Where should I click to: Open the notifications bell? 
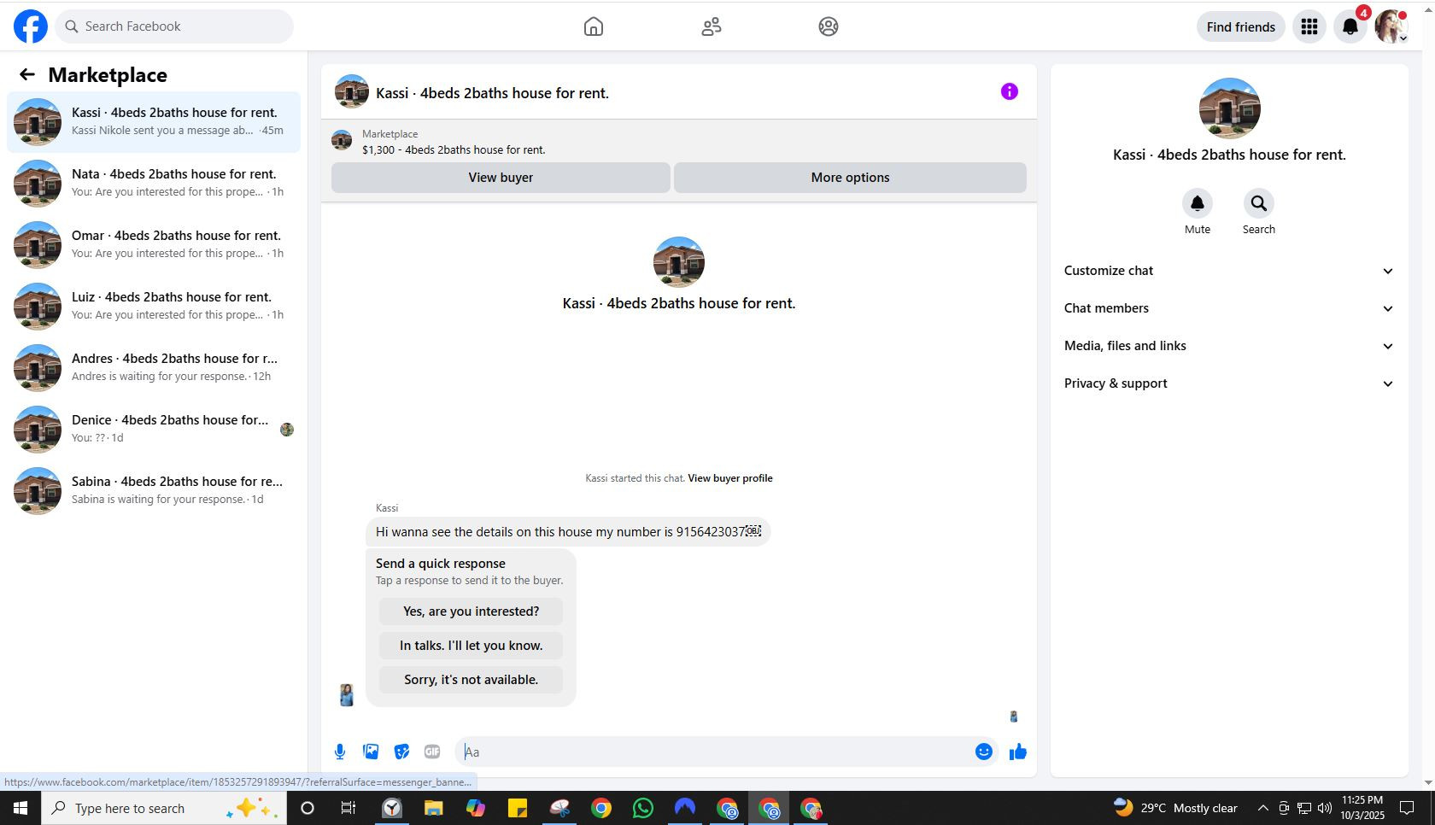tap(1350, 26)
